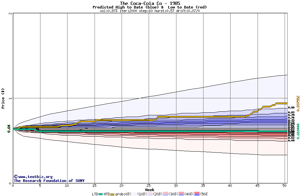This screenshot has width=300, height=196.
Task: Click the 'Price ($)' y-axis label
Action: tap(3, 98)
